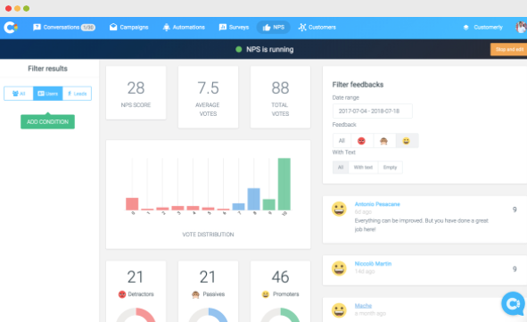527x322 pixels.
Task: Click the green NPS running status dot
Action: coord(239,49)
